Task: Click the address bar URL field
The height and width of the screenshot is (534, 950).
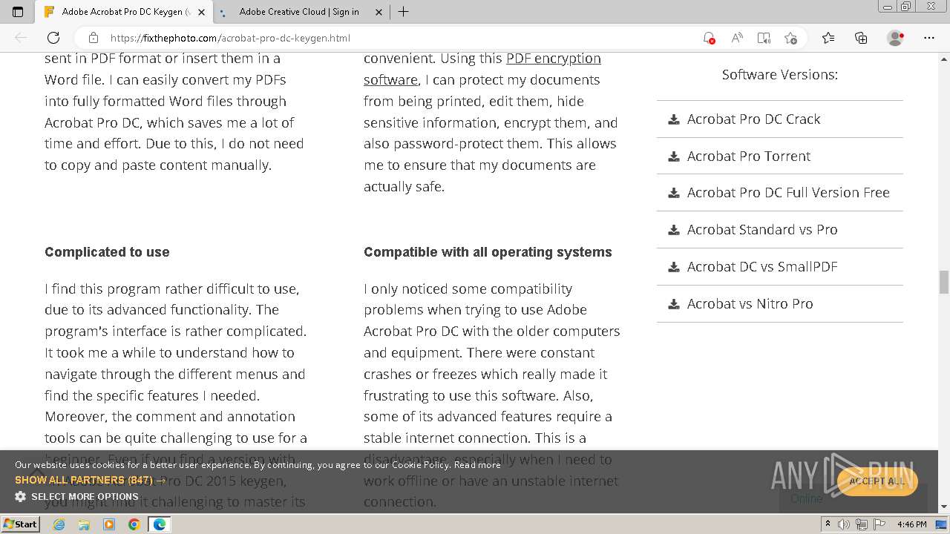Action: [x=401, y=38]
